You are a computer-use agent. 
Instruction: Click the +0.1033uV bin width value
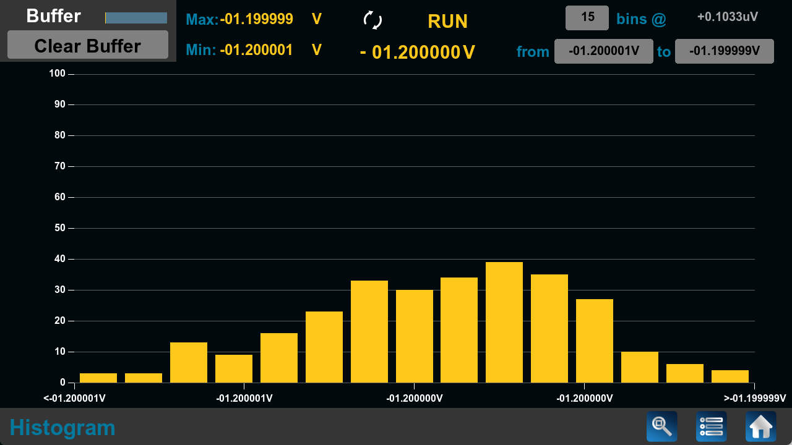click(727, 17)
